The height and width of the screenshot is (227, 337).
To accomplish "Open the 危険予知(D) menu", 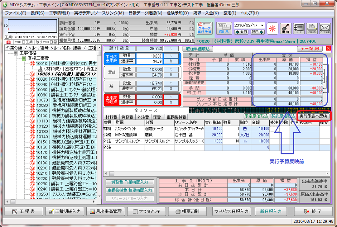I will pos(178,13).
